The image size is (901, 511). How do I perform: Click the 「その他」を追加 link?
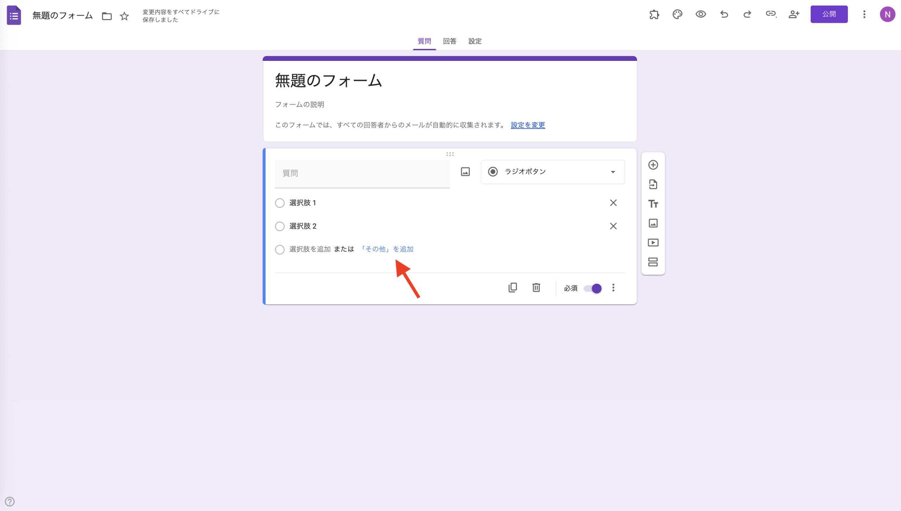click(x=387, y=249)
